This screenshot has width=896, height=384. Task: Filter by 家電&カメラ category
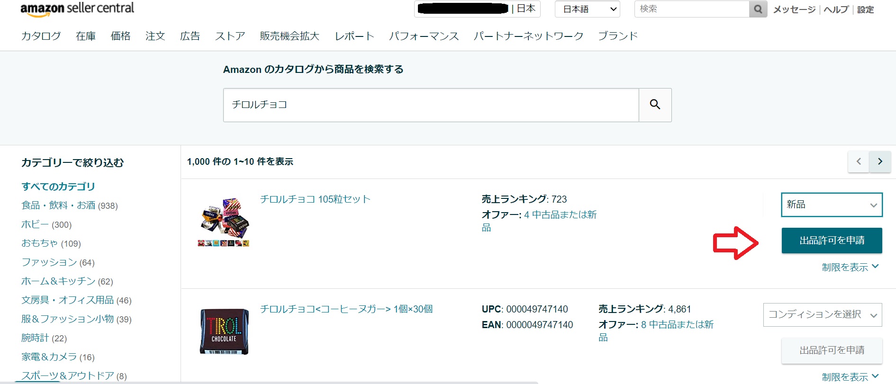pyautogui.click(x=58, y=357)
